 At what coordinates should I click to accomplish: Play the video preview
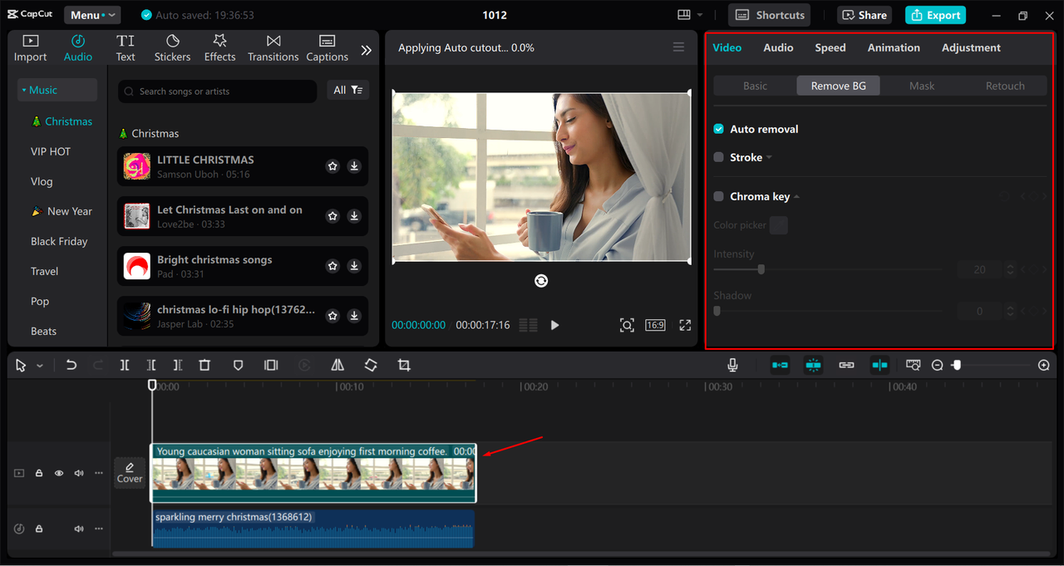(x=554, y=325)
